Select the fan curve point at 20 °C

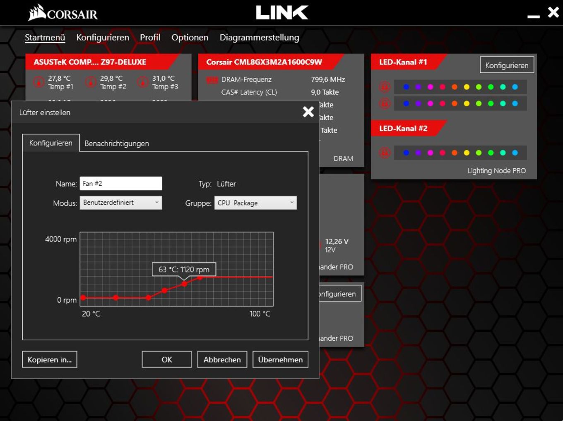tap(83, 298)
